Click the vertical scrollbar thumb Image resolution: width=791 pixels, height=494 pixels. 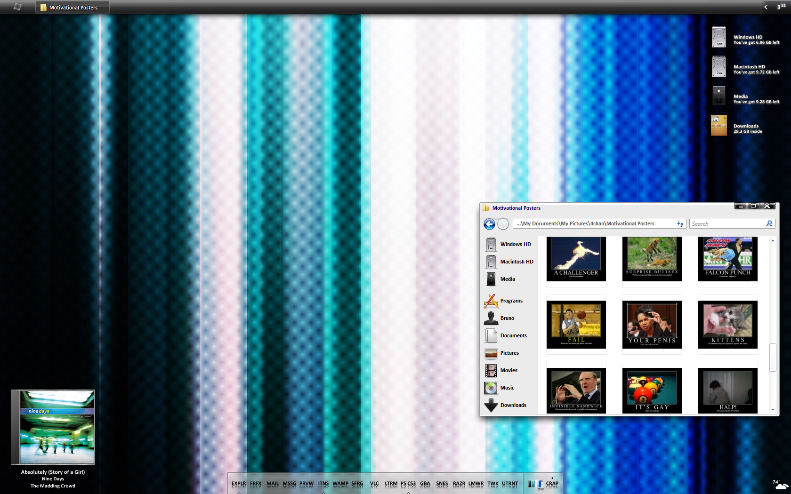point(773,358)
